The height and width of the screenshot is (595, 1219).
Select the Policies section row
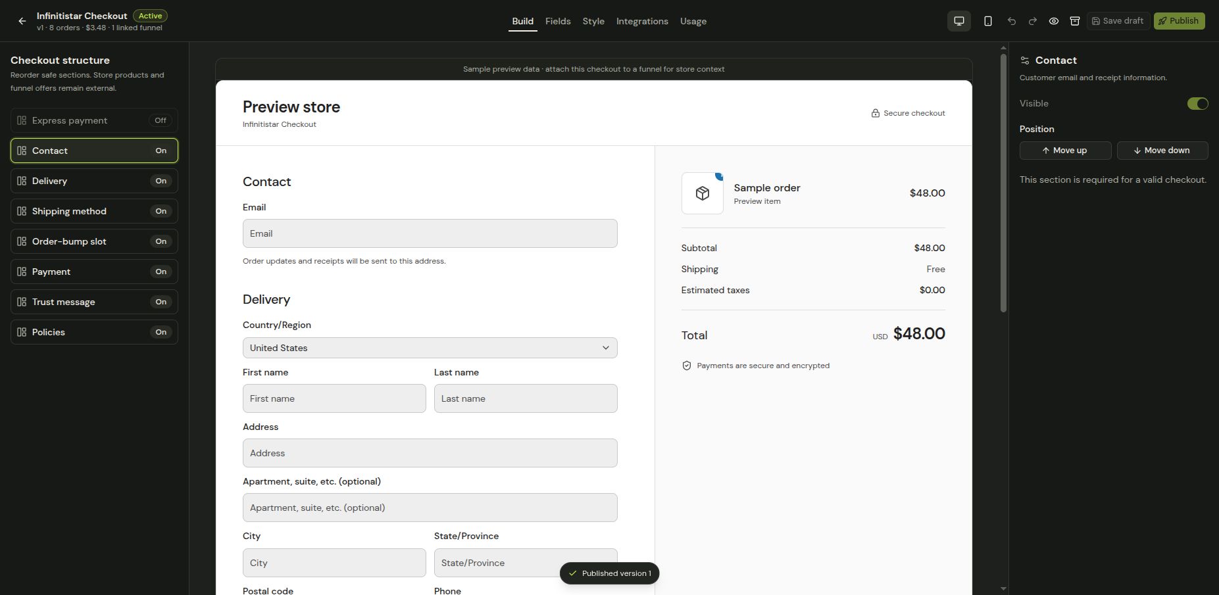coord(94,332)
